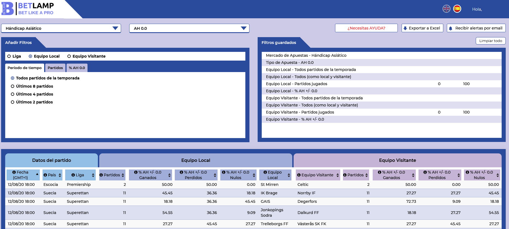
Task: Sort País column with arrows
Action: click(60, 175)
